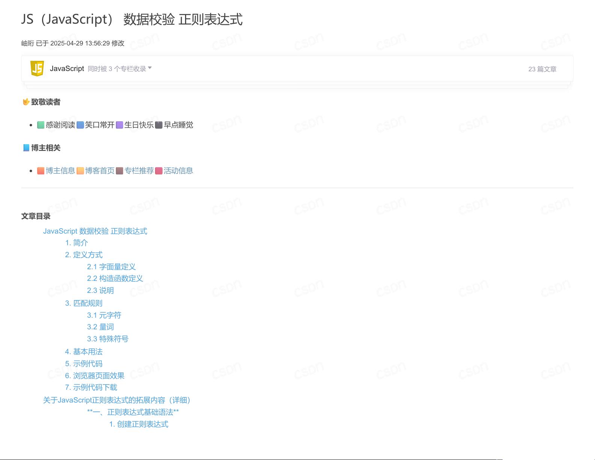This screenshot has height=460, width=595.
Task: Click the 2025-04-29 13:56:29 modified timestamp
Action: (x=80, y=43)
